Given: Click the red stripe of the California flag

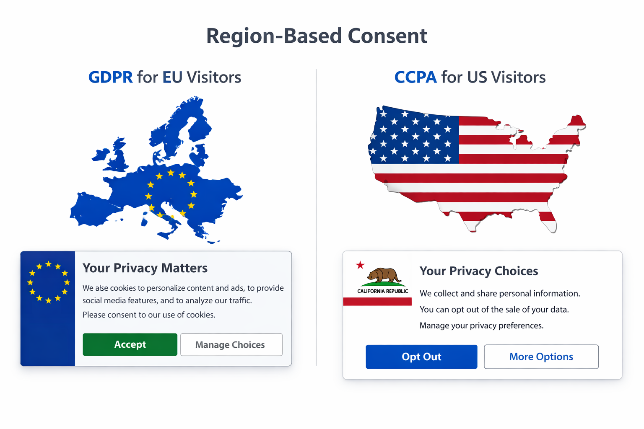Looking at the screenshot, I should [x=377, y=301].
